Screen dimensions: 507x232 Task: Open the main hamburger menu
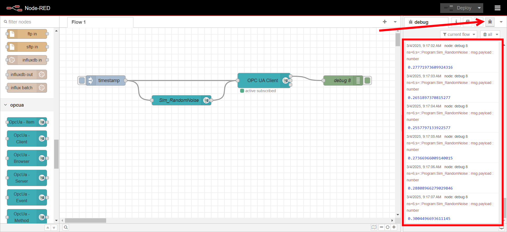[x=497, y=8]
